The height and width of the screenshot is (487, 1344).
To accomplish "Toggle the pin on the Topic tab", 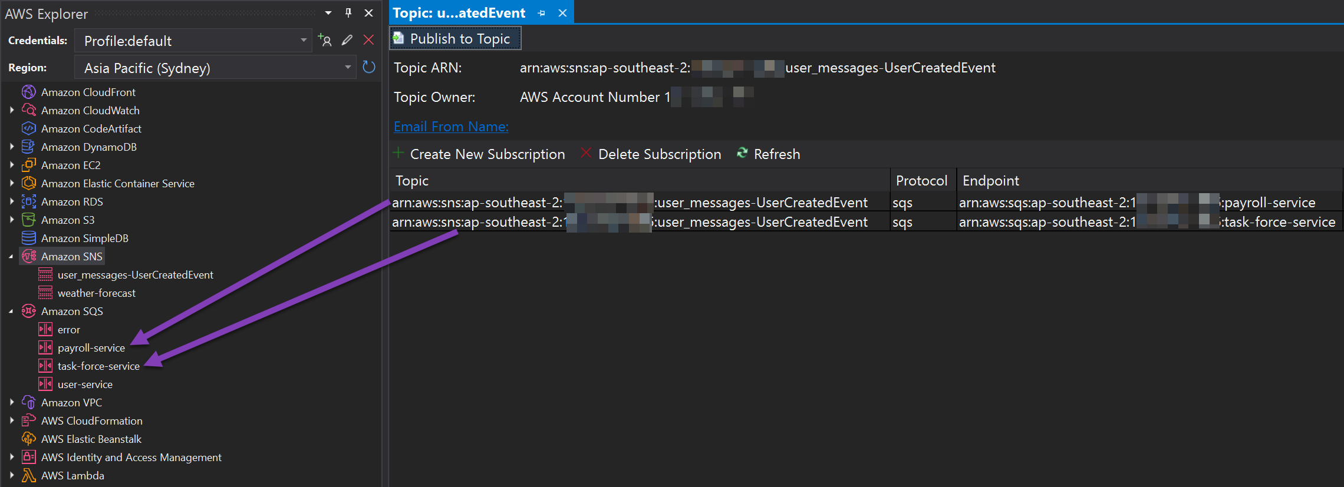I will click(x=542, y=13).
